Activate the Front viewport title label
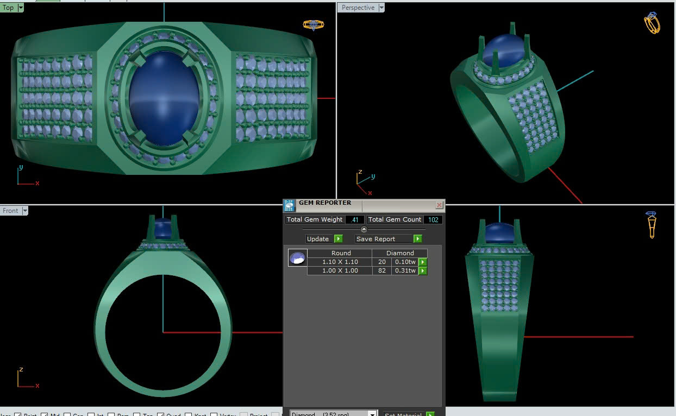676x416 pixels. tap(10, 211)
